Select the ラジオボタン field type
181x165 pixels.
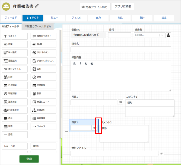click(x=43, y=53)
